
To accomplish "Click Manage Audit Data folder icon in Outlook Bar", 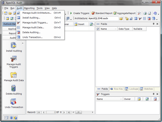I will (x=14, y=75).
